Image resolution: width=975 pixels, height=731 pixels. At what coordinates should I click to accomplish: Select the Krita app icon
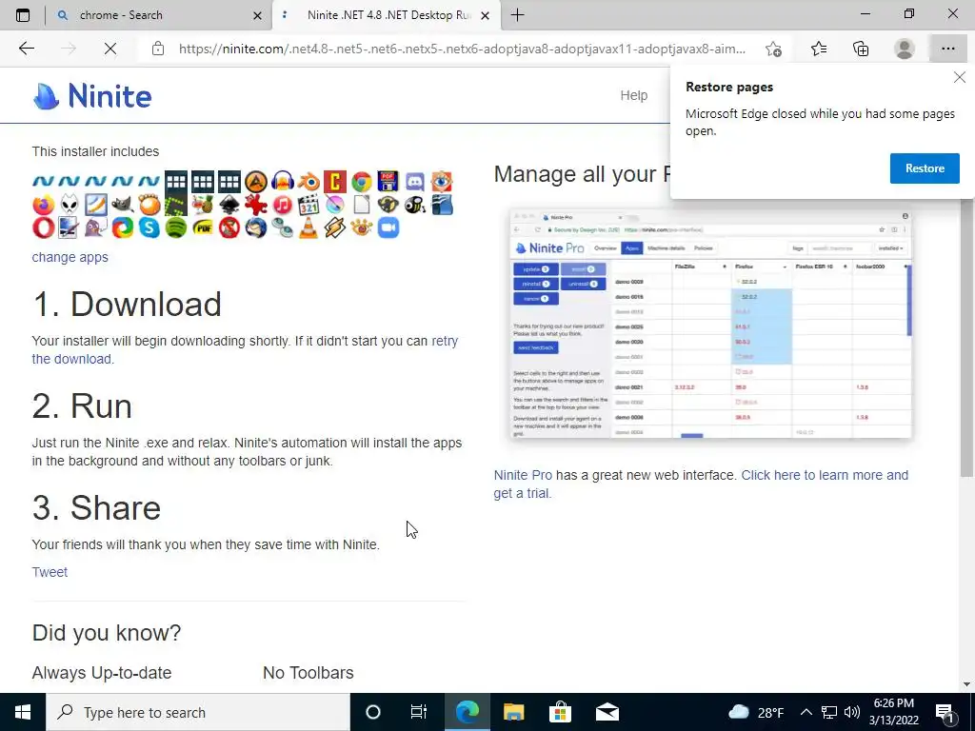click(335, 205)
